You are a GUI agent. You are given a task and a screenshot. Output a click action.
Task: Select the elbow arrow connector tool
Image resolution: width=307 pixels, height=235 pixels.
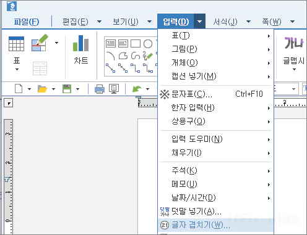tap(148, 68)
